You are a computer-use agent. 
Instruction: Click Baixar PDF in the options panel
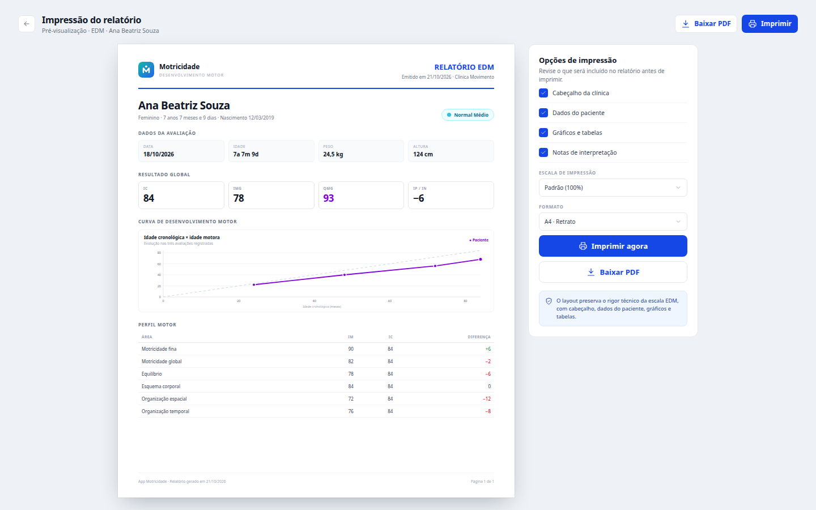[x=613, y=272]
